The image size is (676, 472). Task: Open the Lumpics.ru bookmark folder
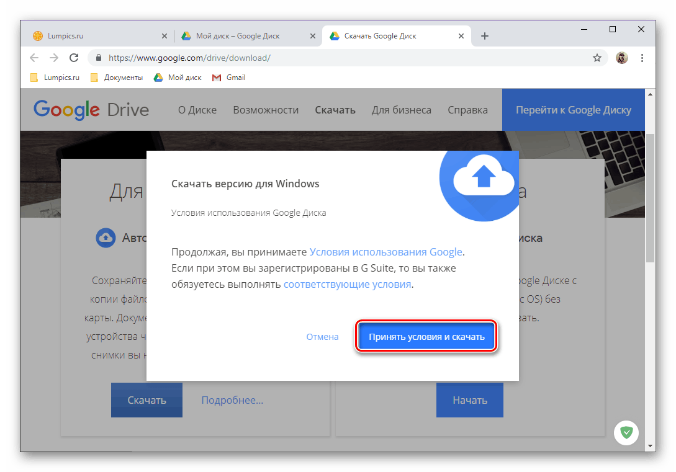click(x=55, y=78)
